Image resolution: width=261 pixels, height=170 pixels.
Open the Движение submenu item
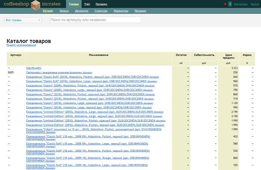coord(82,11)
